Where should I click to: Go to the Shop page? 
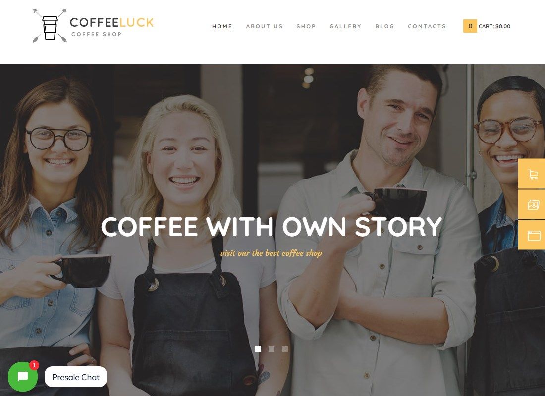[306, 26]
